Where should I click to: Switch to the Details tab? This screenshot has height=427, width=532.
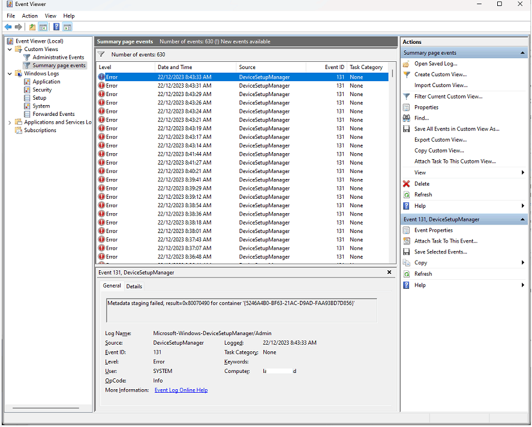[x=134, y=286]
